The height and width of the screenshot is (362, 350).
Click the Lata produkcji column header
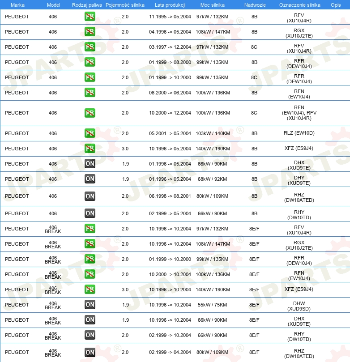click(170, 5)
